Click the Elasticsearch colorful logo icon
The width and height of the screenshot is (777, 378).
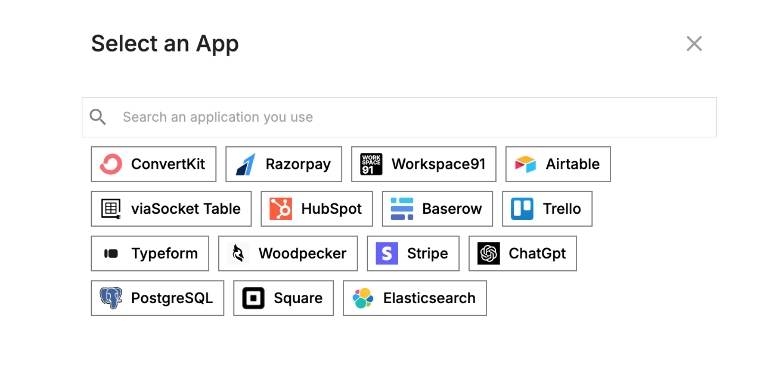tap(363, 298)
